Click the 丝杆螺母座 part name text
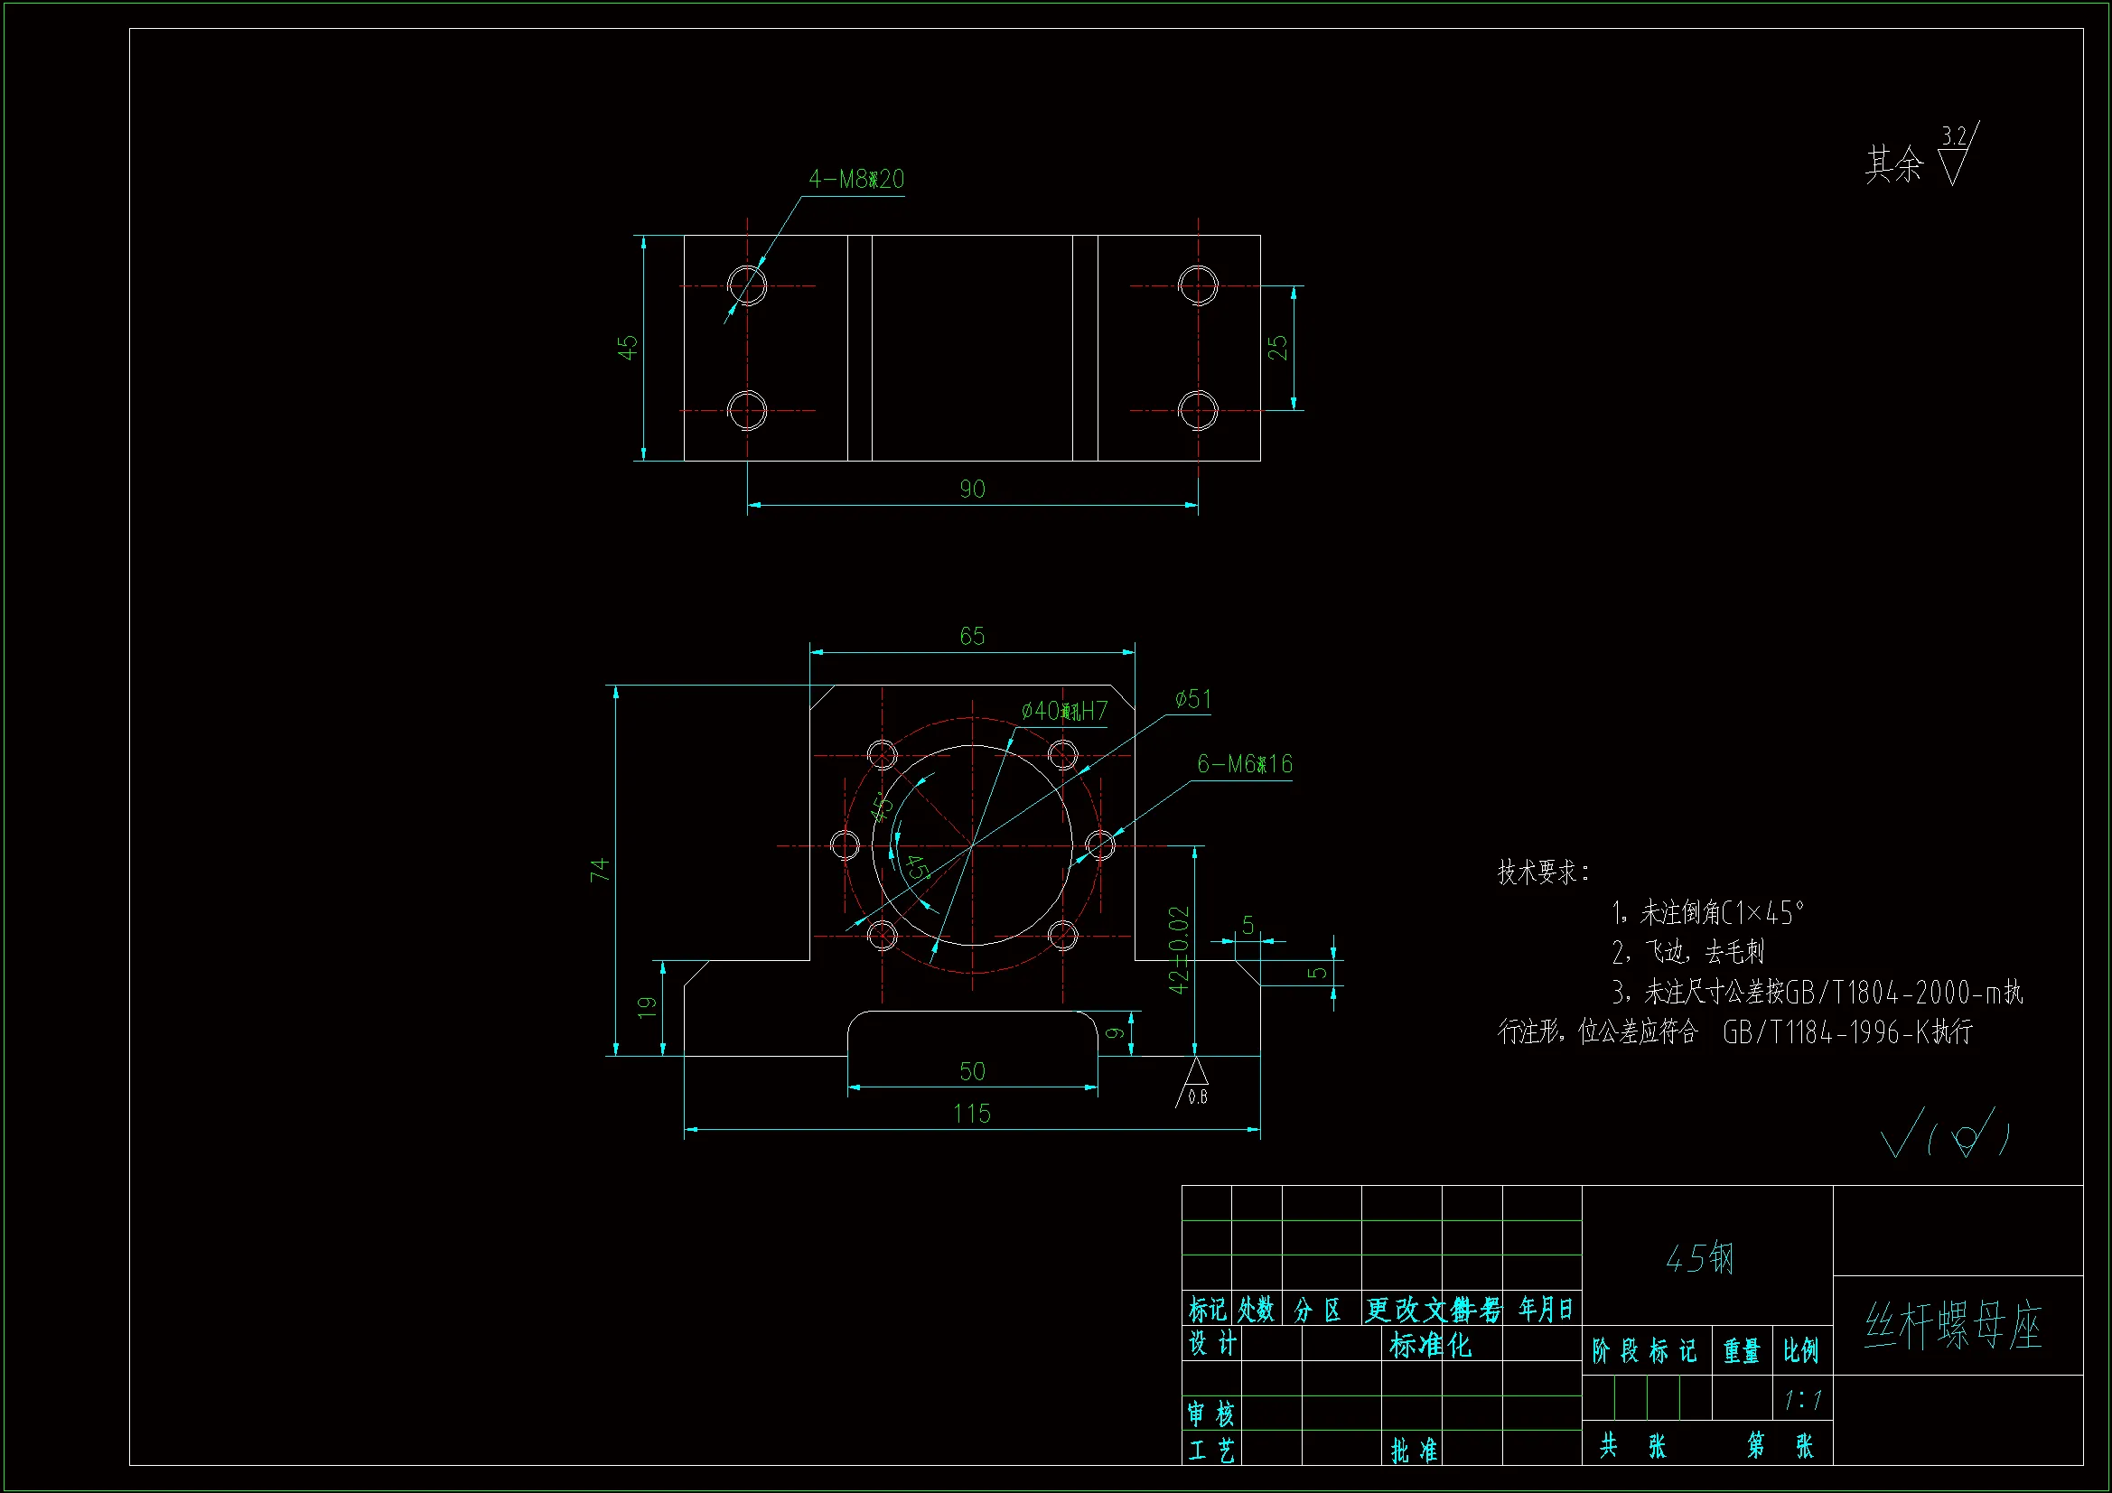 pyautogui.click(x=1954, y=1327)
